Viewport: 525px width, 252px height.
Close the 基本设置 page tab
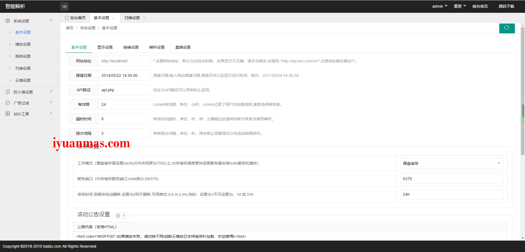tap(114, 18)
